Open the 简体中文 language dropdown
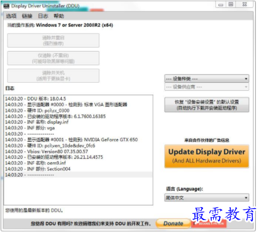 (207, 198)
